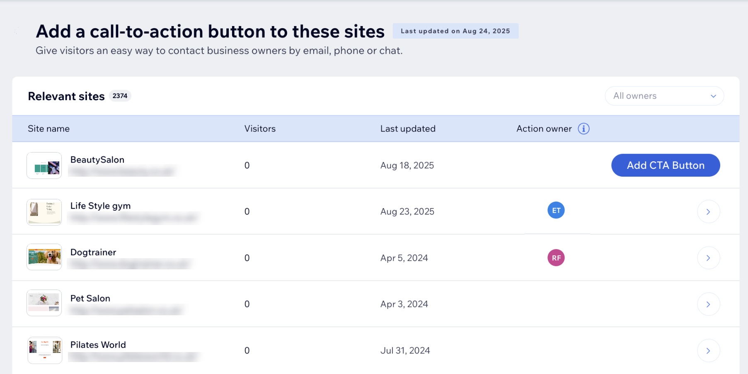Select the Pet Salon thumbnail
The height and width of the screenshot is (374, 748).
(44, 303)
